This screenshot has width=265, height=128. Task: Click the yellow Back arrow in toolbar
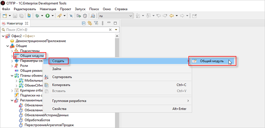click(x=172, y=16)
